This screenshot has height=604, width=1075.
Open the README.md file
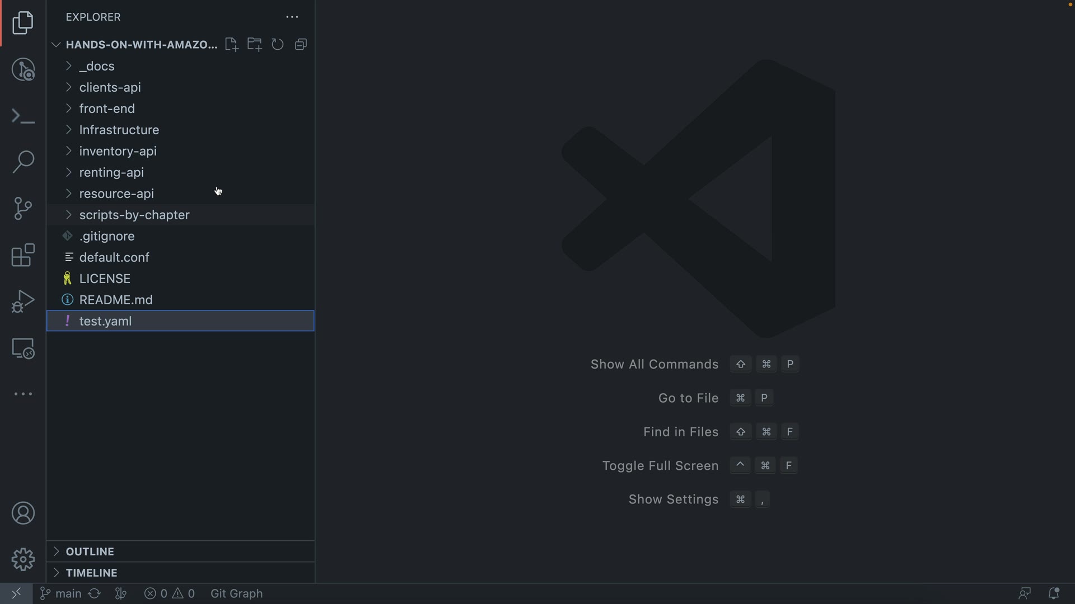(x=116, y=300)
